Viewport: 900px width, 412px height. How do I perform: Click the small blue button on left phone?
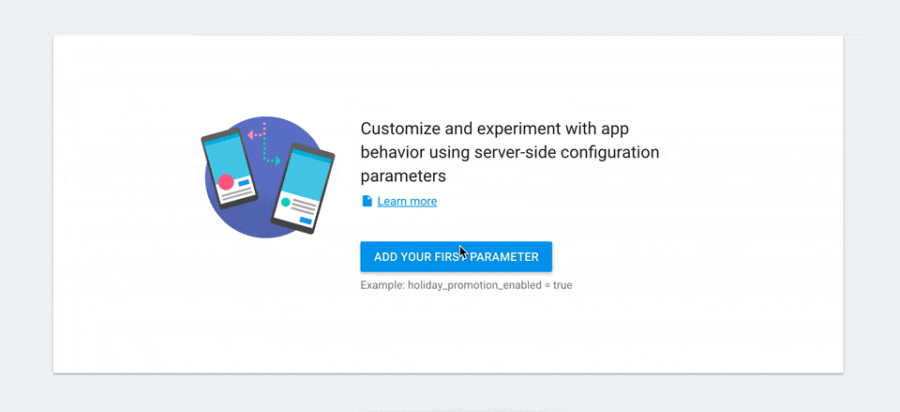(244, 183)
